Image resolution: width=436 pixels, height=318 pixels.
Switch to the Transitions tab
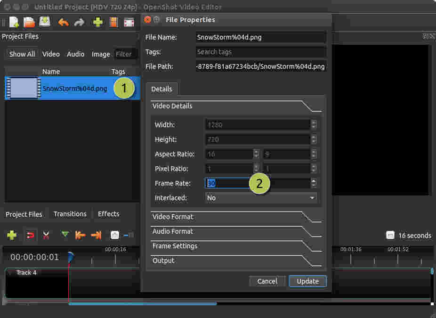[70, 214]
